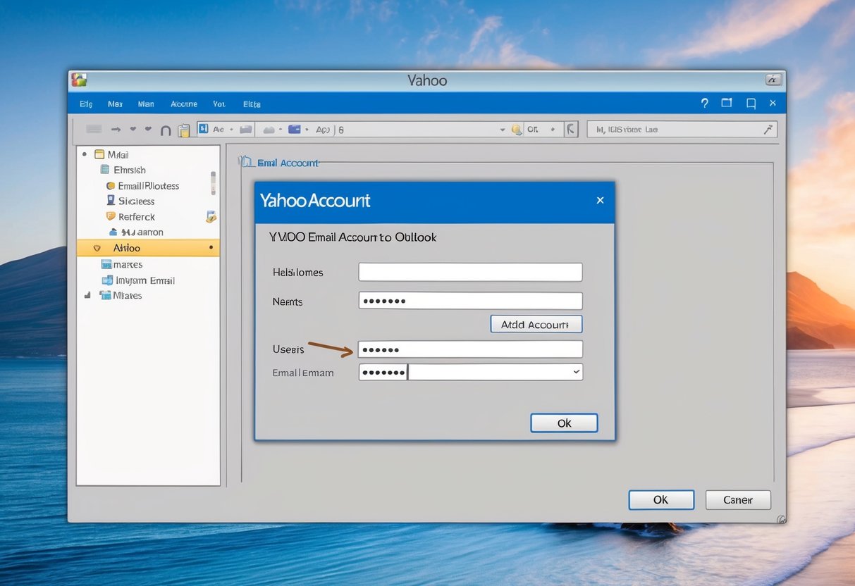The image size is (855, 586).
Task: Click the empty Helalomes input field
Action: pyautogui.click(x=470, y=272)
